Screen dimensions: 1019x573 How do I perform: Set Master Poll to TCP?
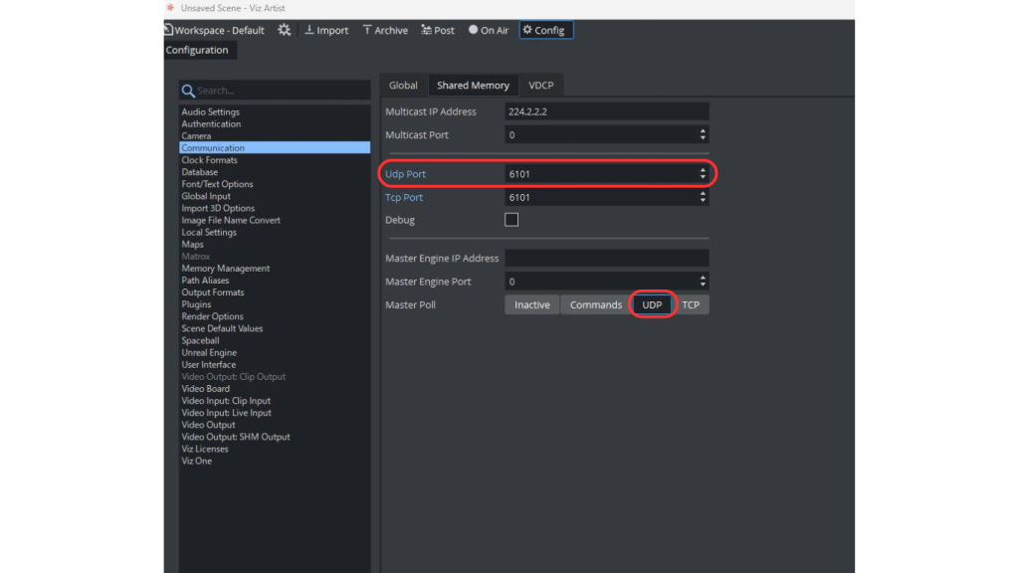click(x=691, y=304)
